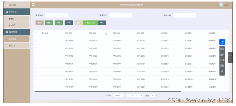Screen dimensions: 236x106
Task: Open the 7条/页 page size dropdown
Action: click(118, 95)
